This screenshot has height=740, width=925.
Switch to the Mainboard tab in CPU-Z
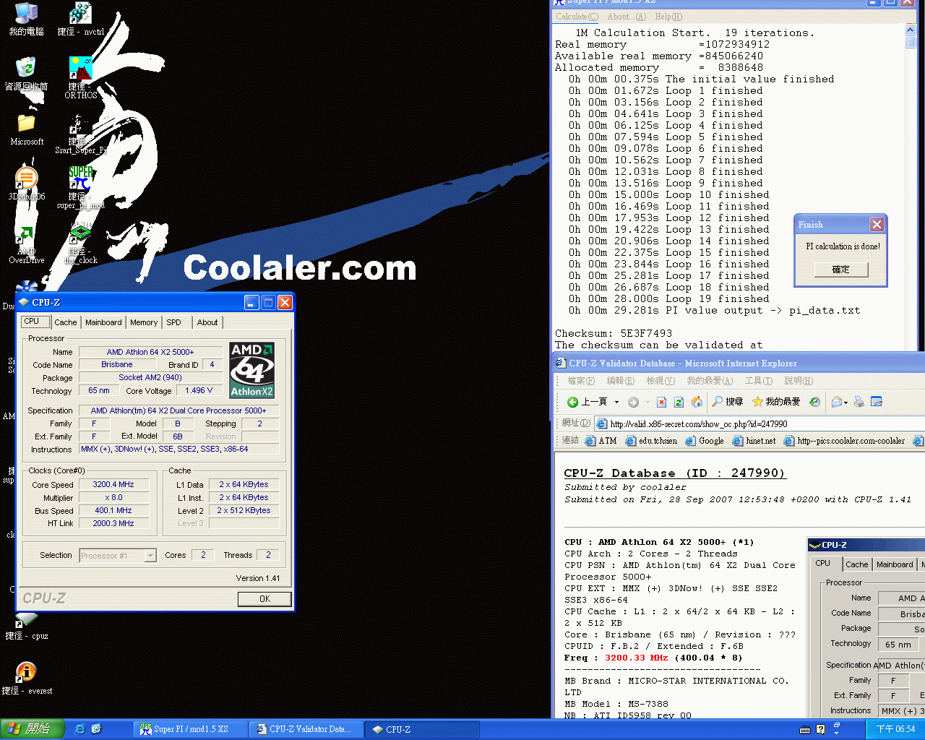103,322
